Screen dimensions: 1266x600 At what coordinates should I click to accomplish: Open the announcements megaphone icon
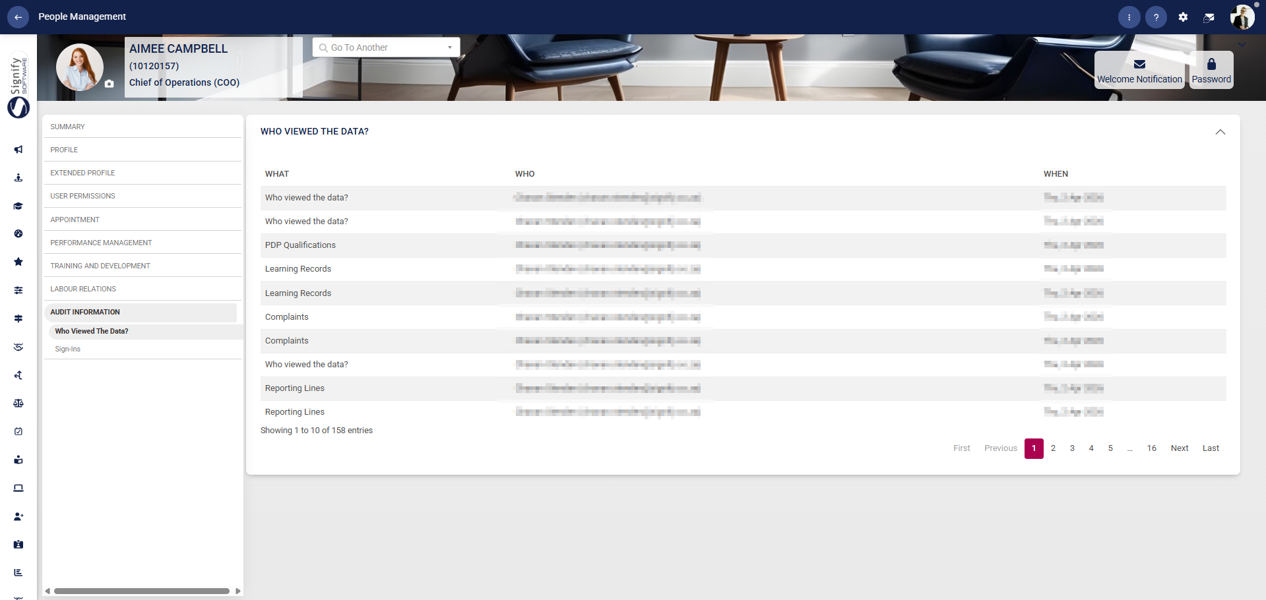point(18,150)
